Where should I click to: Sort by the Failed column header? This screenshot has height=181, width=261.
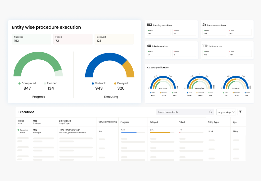pos(182,122)
